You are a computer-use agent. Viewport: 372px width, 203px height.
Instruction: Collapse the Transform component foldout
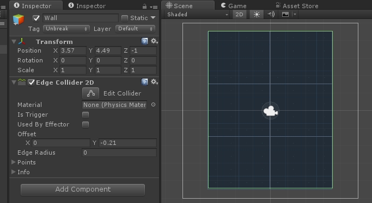pos(14,42)
